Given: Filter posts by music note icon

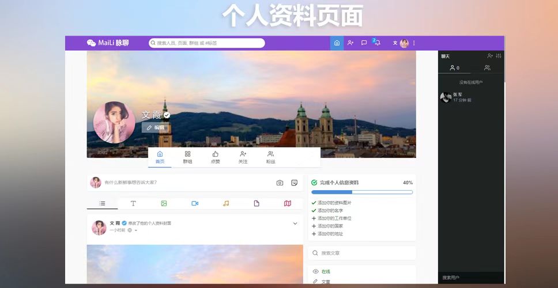Looking at the screenshot, I should click(226, 203).
